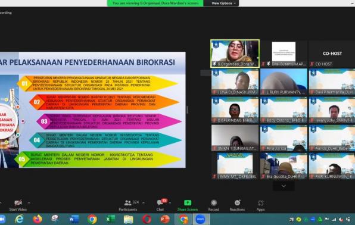This screenshot has height=225, width=355.
Task: Click the green Share Screen button
Action: click(188, 205)
